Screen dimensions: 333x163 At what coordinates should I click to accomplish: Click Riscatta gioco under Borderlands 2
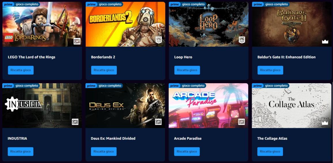104,70
